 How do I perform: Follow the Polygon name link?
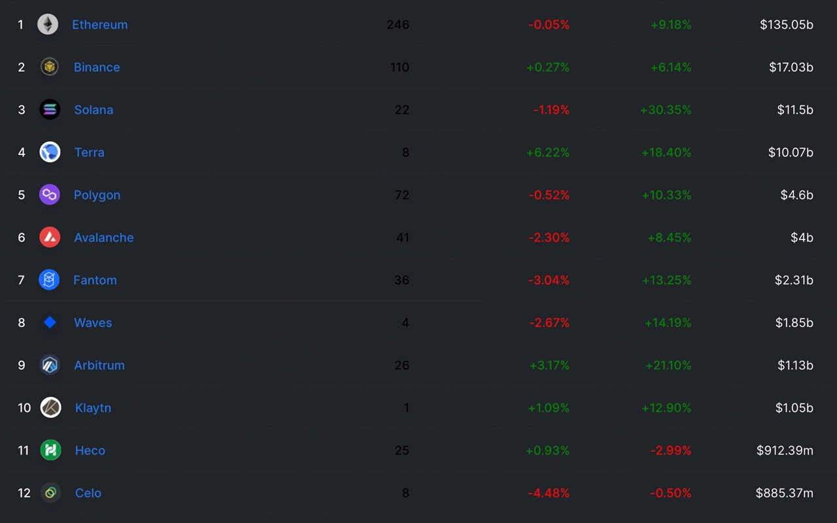pos(97,195)
